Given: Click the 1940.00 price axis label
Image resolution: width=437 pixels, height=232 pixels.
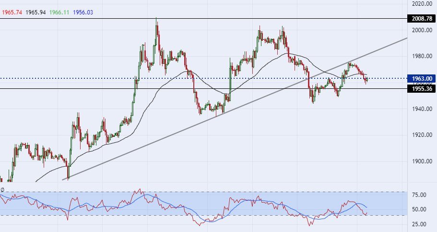Looking at the screenshot, I should (422, 109).
